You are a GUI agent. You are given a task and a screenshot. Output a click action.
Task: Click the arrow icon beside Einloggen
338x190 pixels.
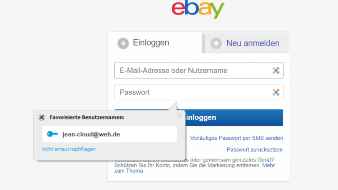click(x=123, y=43)
